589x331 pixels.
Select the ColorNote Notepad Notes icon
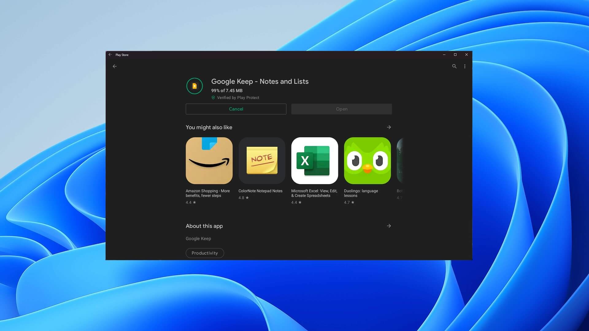(262, 161)
